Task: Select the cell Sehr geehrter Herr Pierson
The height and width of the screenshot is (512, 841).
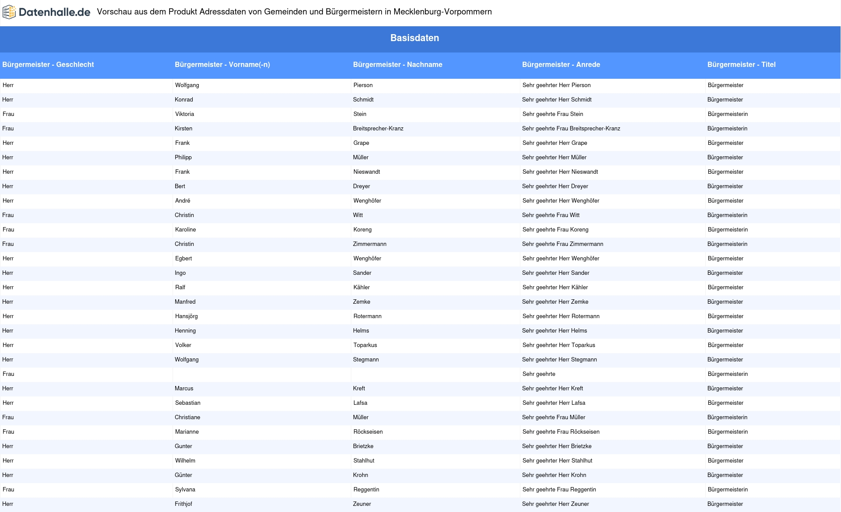Action: coord(556,85)
